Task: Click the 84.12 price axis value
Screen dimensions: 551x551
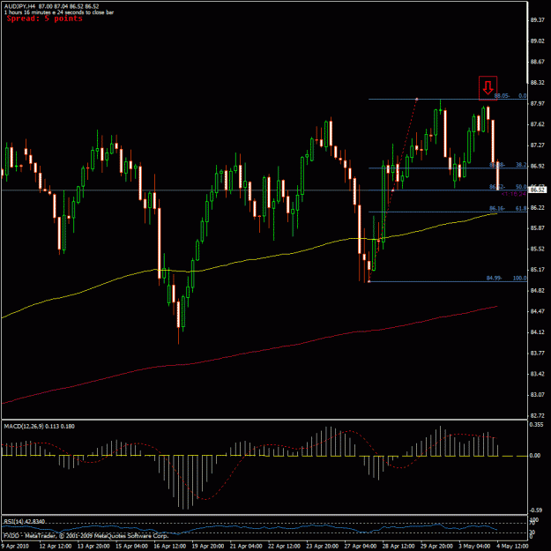Action: tap(537, 332)
